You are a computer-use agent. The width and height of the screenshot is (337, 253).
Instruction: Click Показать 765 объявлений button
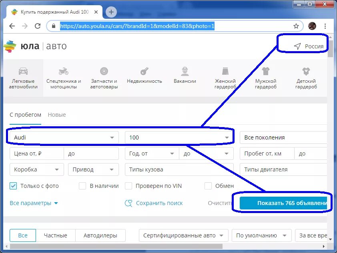click(x=283, y=203)
